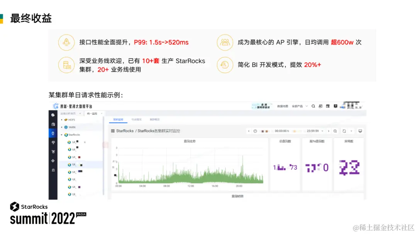This screenshot has height=234, width=417.
Task: Expand the HDFS tree node
Action: coord(62,120)
